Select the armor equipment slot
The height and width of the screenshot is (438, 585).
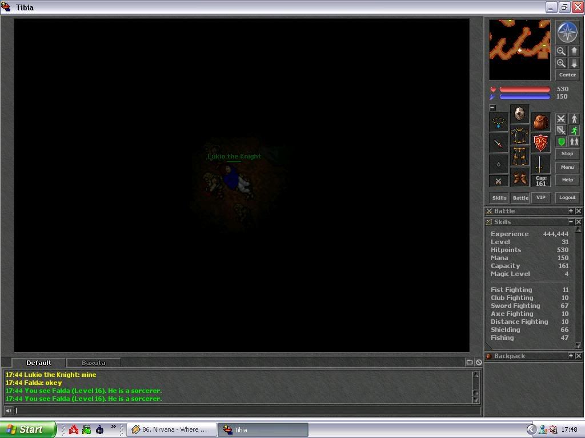(519, 135)
